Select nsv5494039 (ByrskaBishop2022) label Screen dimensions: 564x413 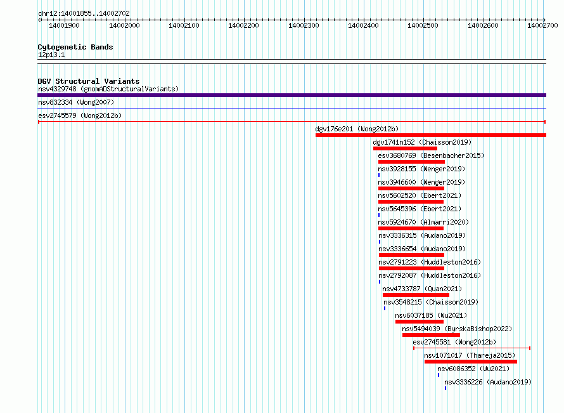(x=457, y=329)
